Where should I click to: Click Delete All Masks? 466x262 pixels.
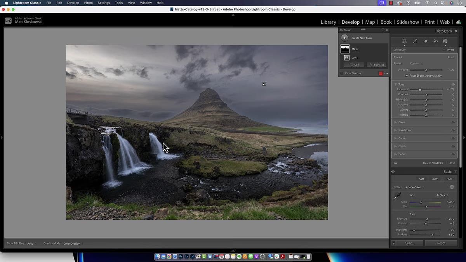[x=433, y=163]
